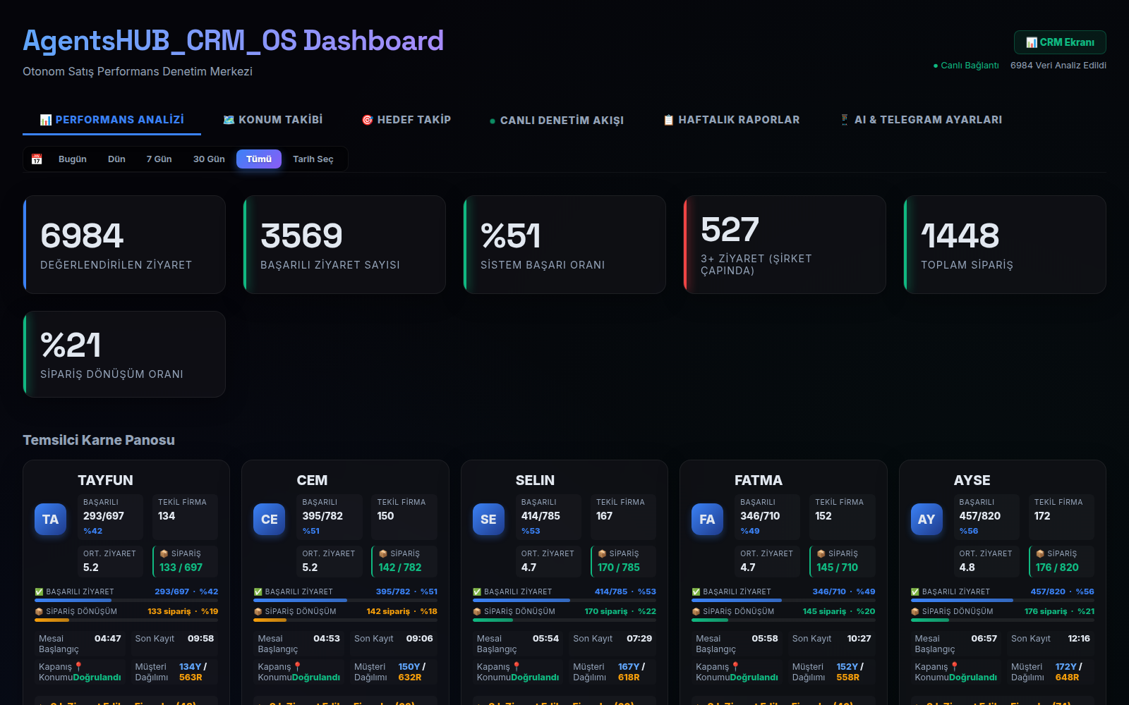This screenshot has width=1129, height=705.
Task: Open Canlı Denetim Akışı tab
Action: 557,121
